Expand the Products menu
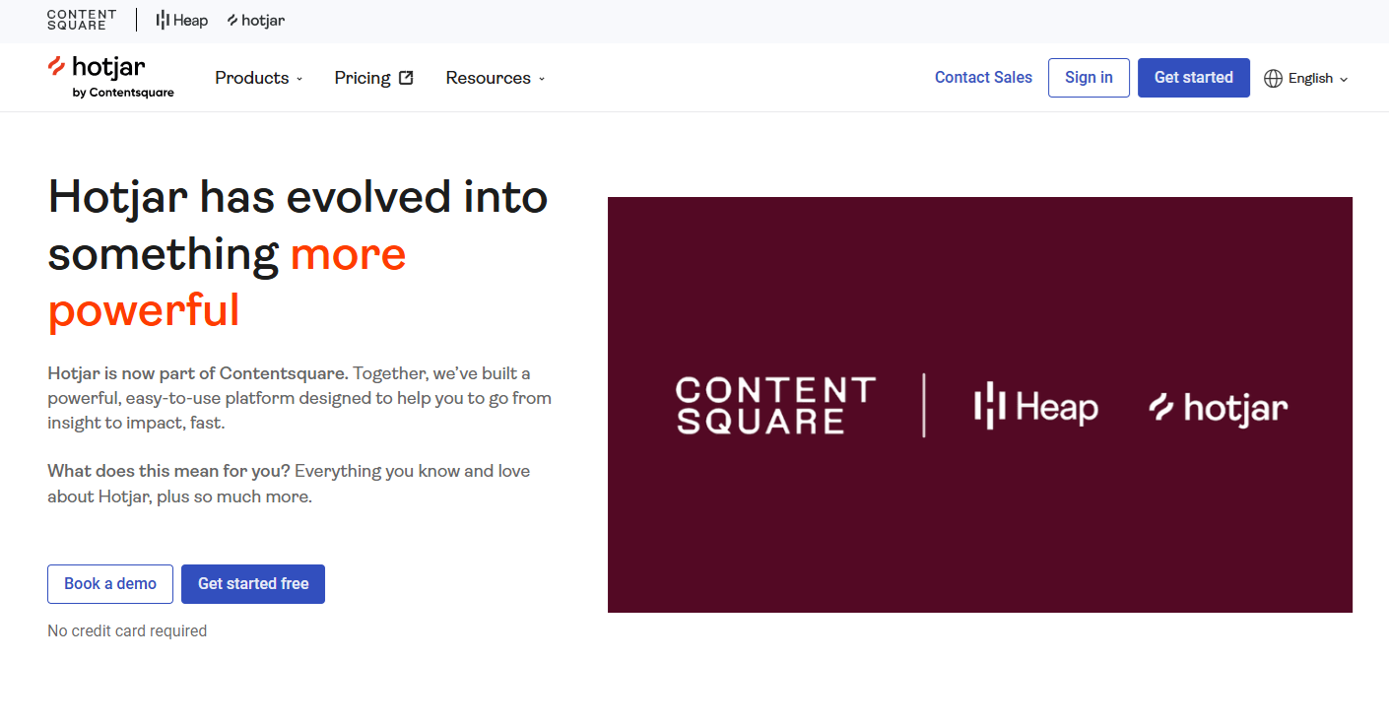Viewport: 1389px width, 727px height. 259,78
